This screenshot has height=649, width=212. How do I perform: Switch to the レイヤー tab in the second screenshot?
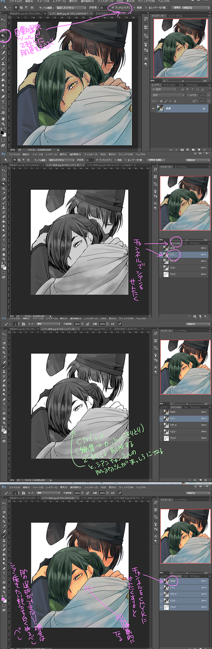(164, 243)
